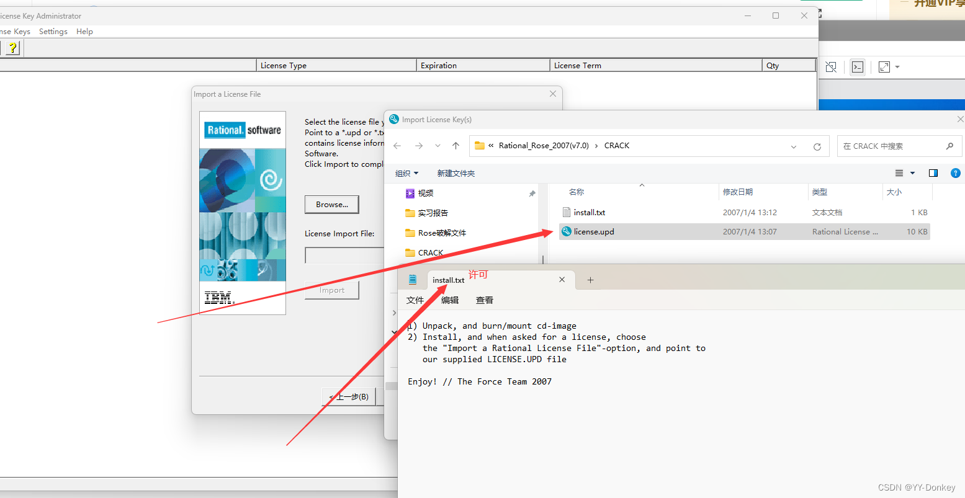The height and width of the screenshot is (498, 965).
Task: Click the text 'Enjoy! // The Force Team 2007'
Action: (x=480, y=382)
